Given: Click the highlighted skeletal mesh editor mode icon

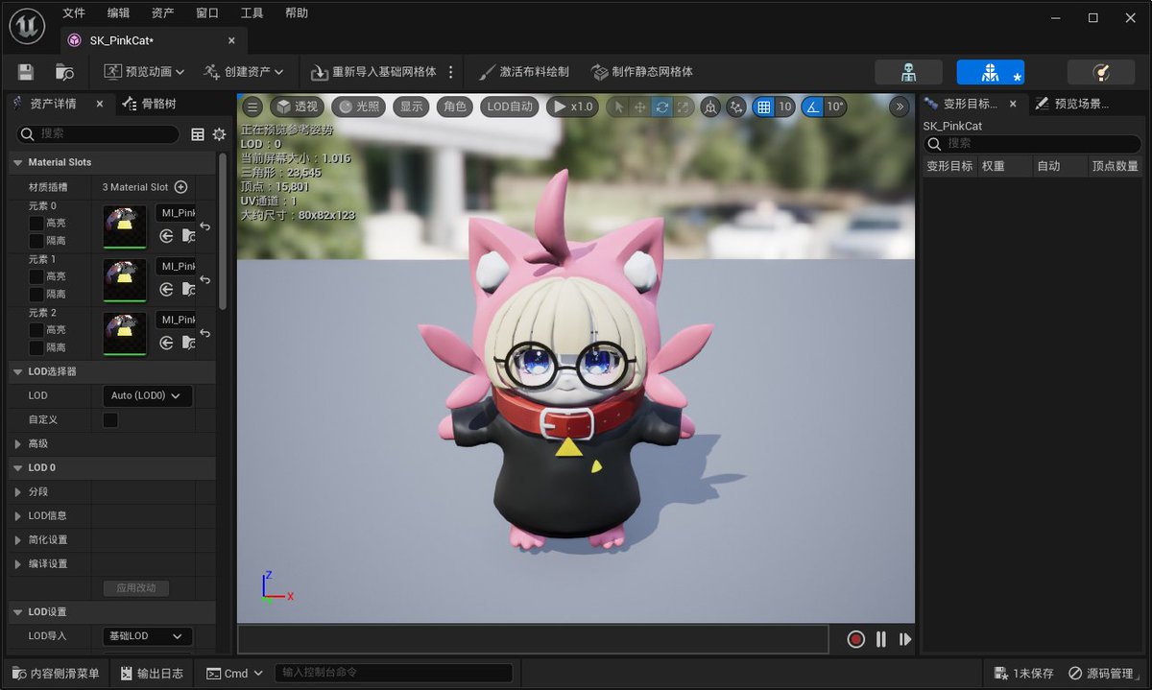Looking at the screenshot, I should coord(990,72).
